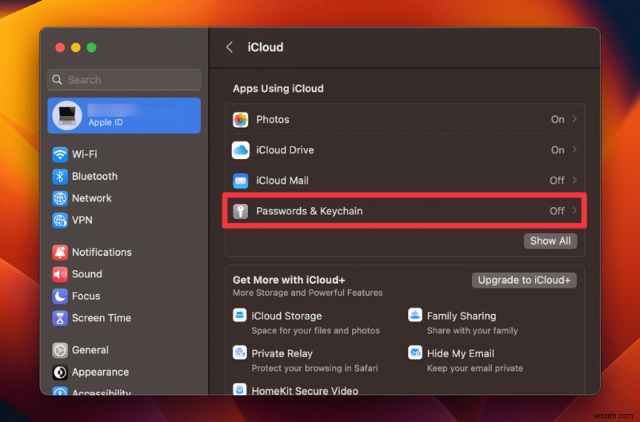Open the Focus moon icon
Image resolution: width=640 pixels, height=422 pixels.
click(60, 297)
